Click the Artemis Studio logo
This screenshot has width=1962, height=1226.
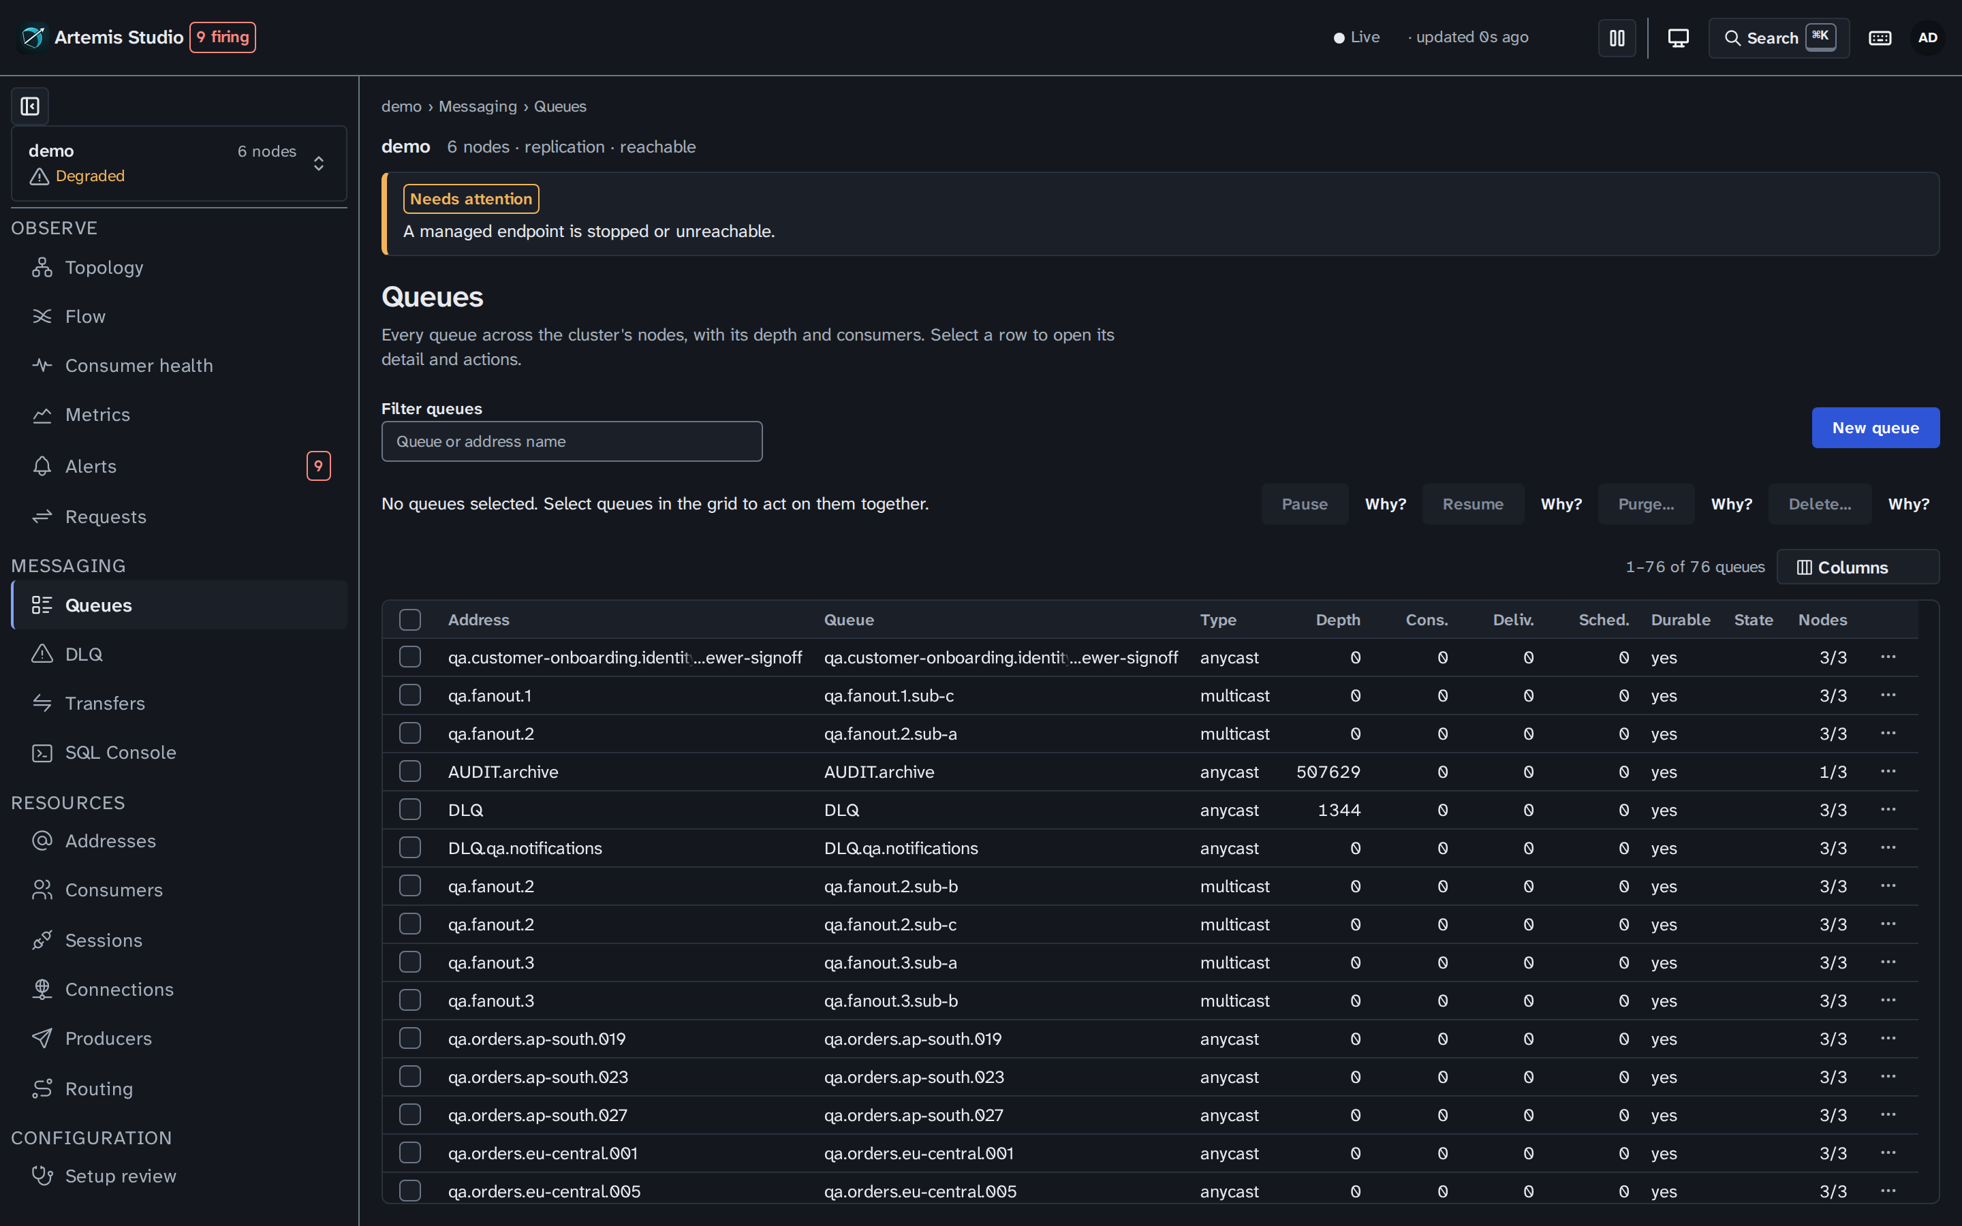tap(33, 37)
